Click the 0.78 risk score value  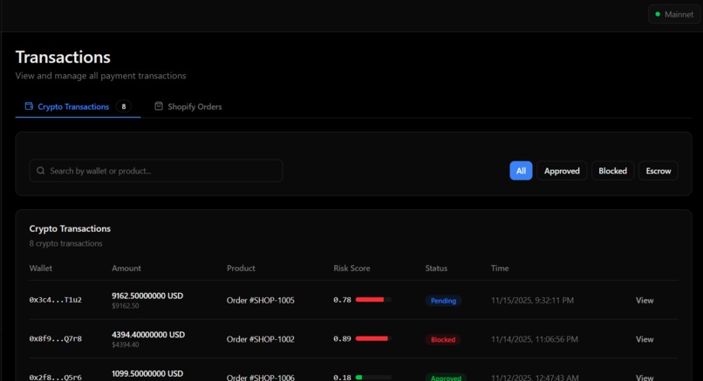point(342,300)
